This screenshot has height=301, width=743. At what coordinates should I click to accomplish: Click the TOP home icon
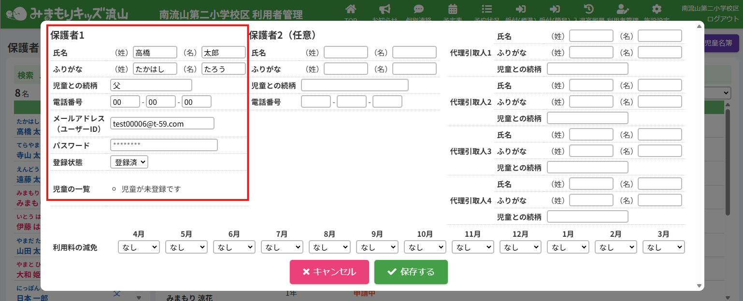tap(351, 10)
